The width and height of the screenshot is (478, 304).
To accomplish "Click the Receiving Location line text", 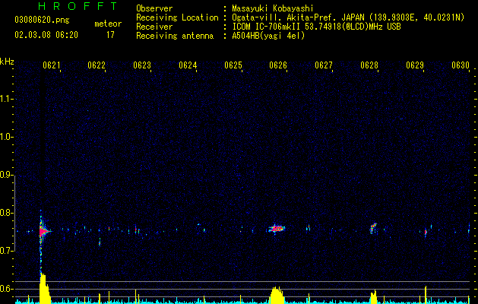I will tap(348, 17).
